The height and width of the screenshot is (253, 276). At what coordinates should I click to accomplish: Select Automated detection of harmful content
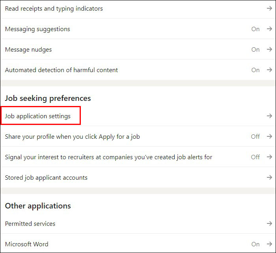click(61, 70)
